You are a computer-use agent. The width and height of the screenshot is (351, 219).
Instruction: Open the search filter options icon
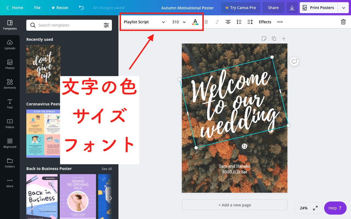tap(106, 25)
